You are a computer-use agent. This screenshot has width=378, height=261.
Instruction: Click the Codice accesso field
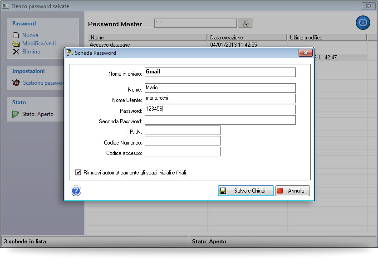(x=182, y=152)
